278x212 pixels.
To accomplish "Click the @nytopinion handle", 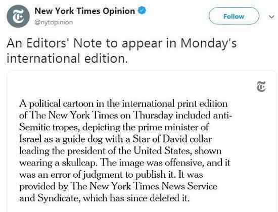I will pos(54,22).
